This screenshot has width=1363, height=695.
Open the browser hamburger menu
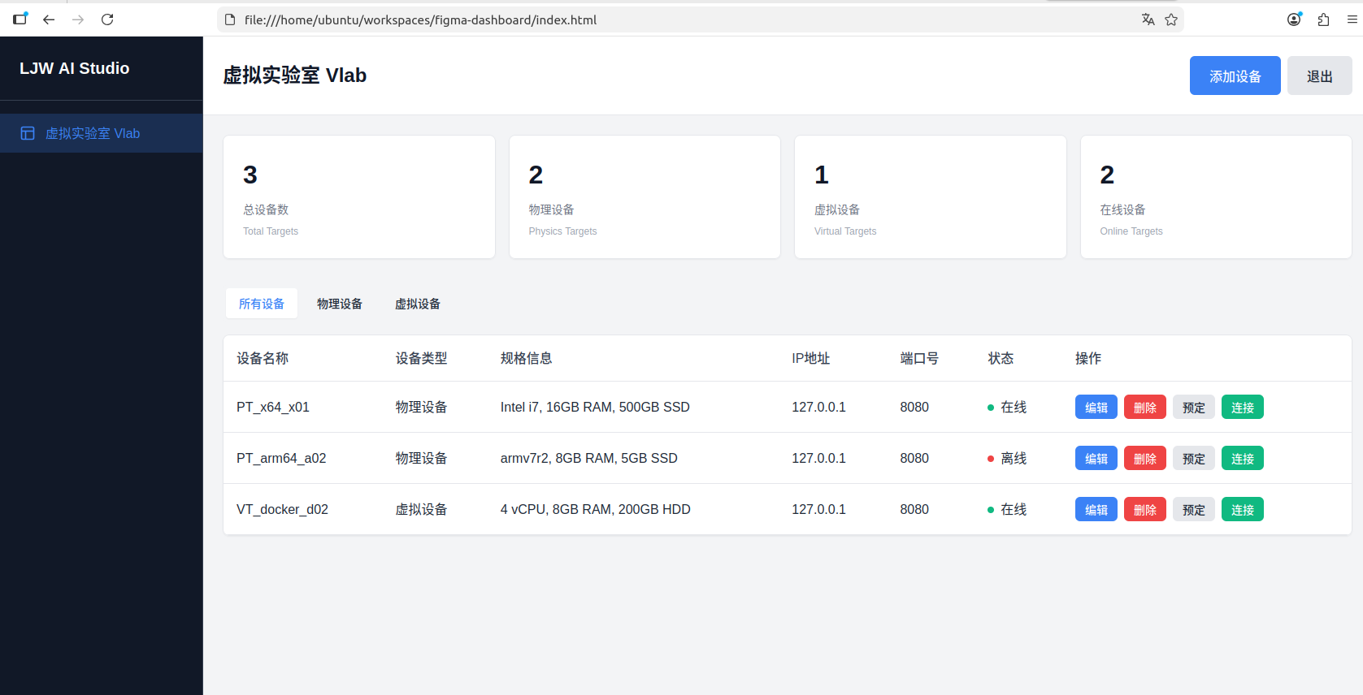[1352, 19]
